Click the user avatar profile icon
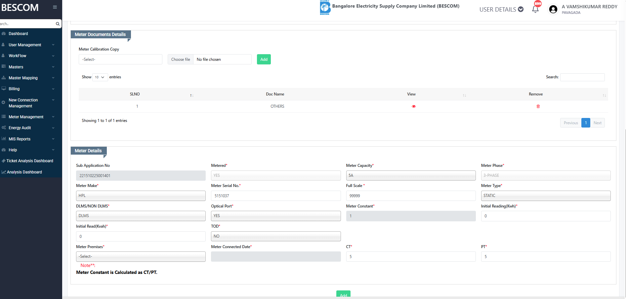This screenshot has height=299, width=626. (x=553, y=9)
